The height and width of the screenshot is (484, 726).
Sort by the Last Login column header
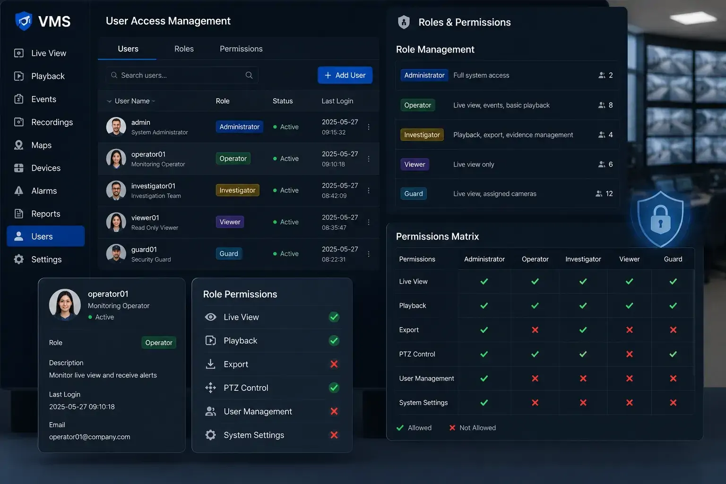pyautogui.click(x=337, y=101)
